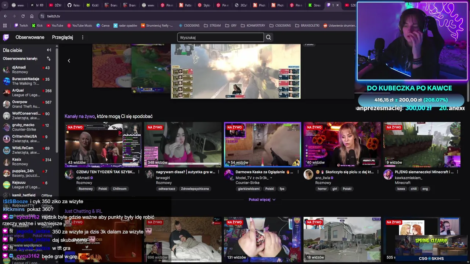Open Kanały na żywo heading link
The width and height of the screenshot is (470, 264).
point(80,116)
